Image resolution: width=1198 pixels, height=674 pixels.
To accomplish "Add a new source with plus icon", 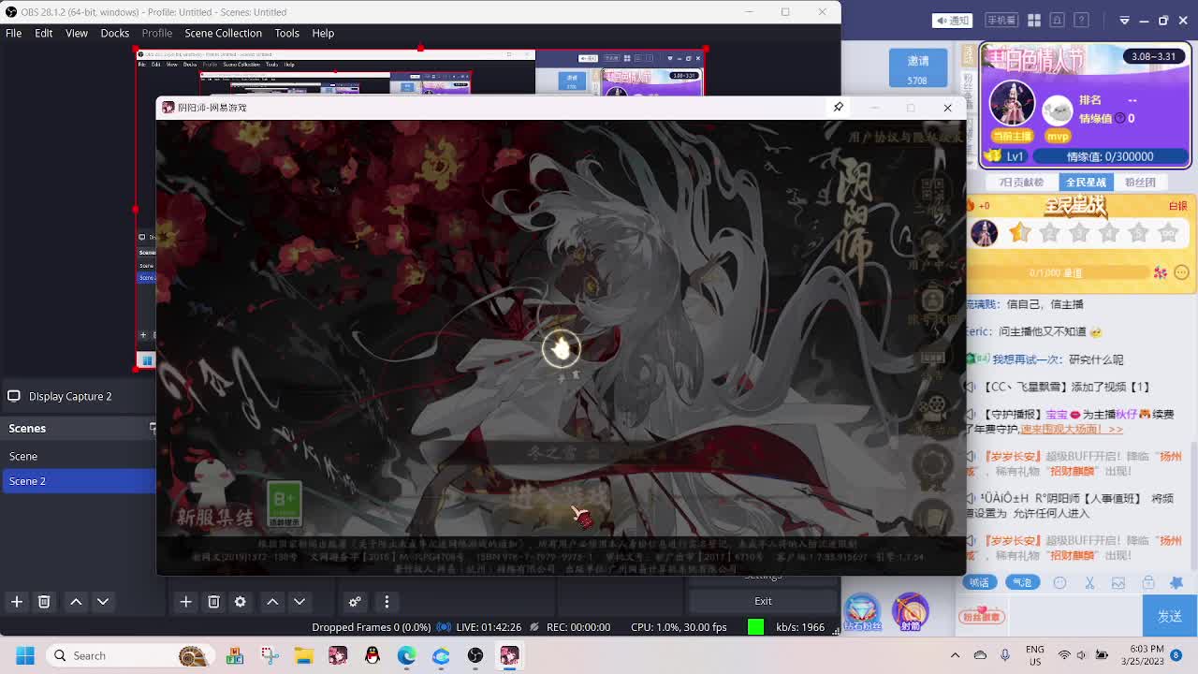I will pyautogui.click(x=185, y=602).
